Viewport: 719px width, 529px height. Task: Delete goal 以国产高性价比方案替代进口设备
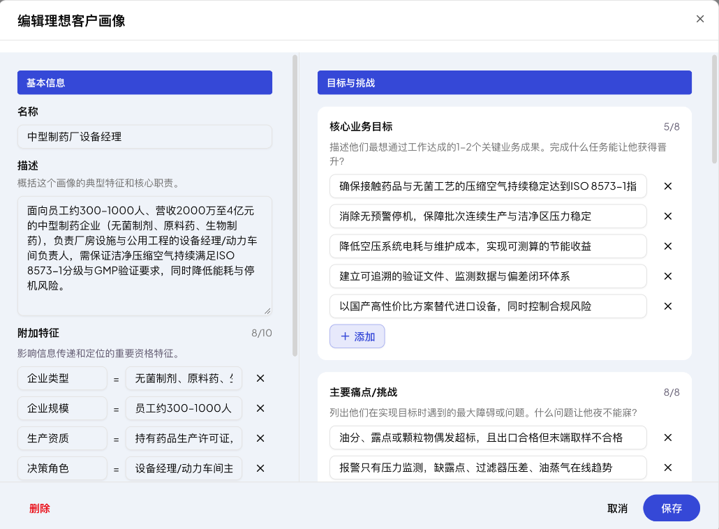click(667, 306)
